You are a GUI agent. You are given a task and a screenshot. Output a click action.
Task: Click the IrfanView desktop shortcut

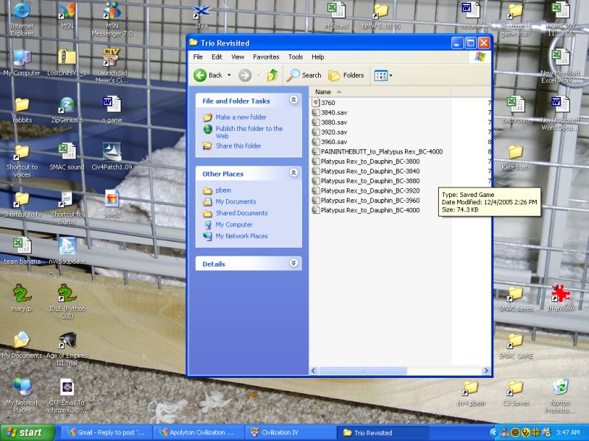coord(560,295)
